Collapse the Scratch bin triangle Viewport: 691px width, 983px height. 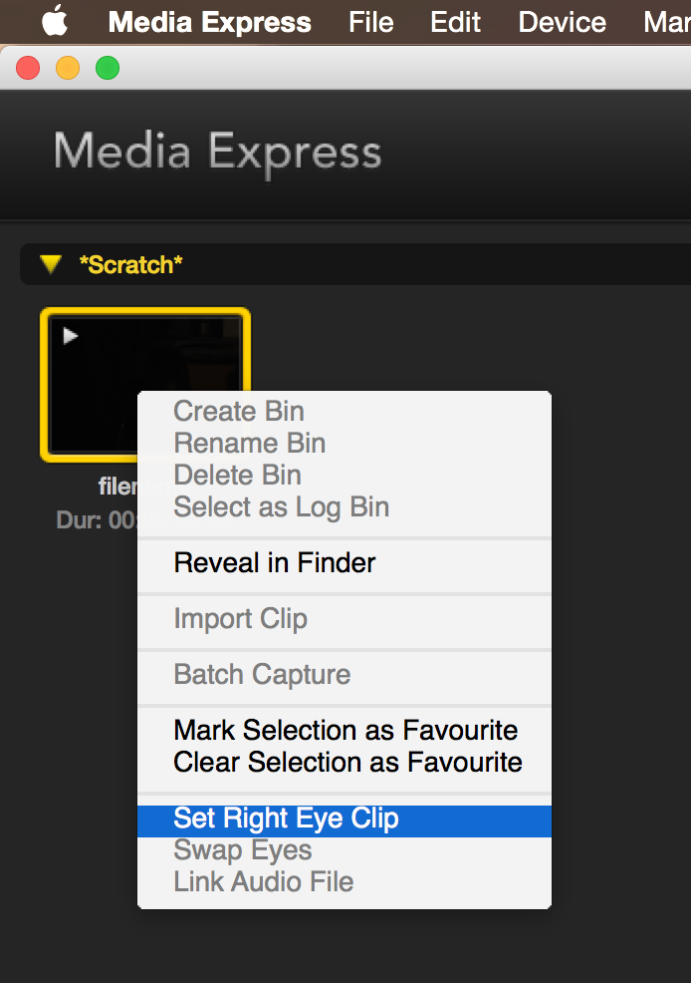coord(51,264)
